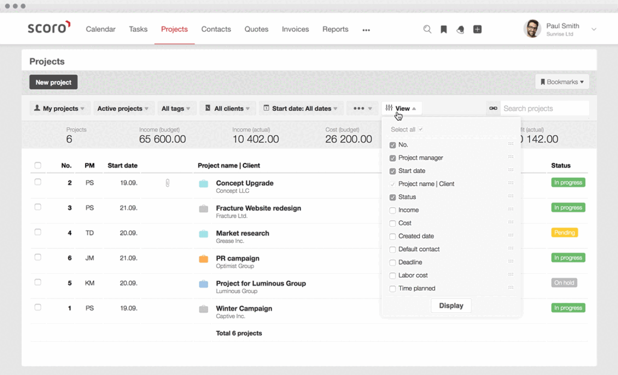Grab the drag handle for No. column
Image resolution: width=618 pixels, height=375 pixels.
pos(511,143)
